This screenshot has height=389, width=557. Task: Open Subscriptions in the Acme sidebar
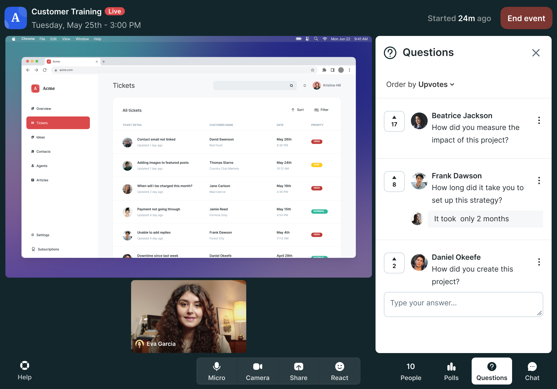(45, 249)
